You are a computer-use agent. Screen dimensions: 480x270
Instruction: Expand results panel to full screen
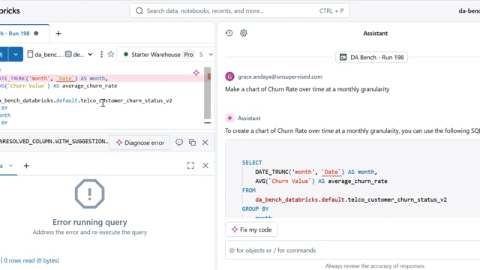190,166
